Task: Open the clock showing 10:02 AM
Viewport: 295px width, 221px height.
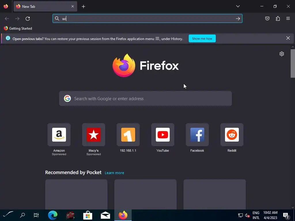Action: 270,215
